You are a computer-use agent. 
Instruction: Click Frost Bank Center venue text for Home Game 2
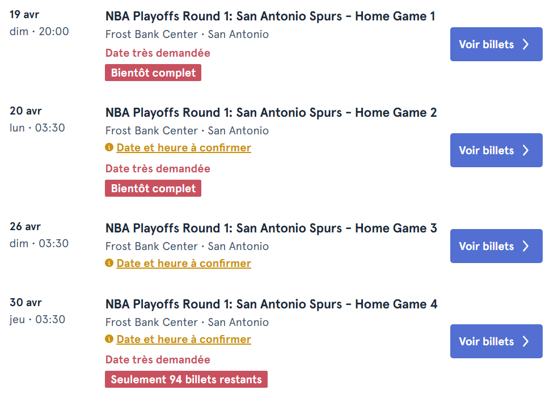tap(151, 130)
